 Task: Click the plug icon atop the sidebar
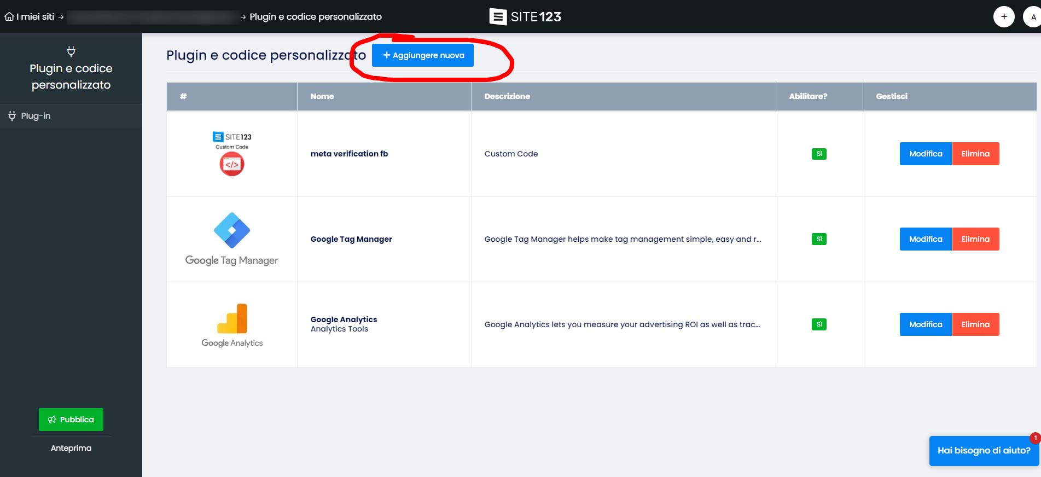point(71,51)
